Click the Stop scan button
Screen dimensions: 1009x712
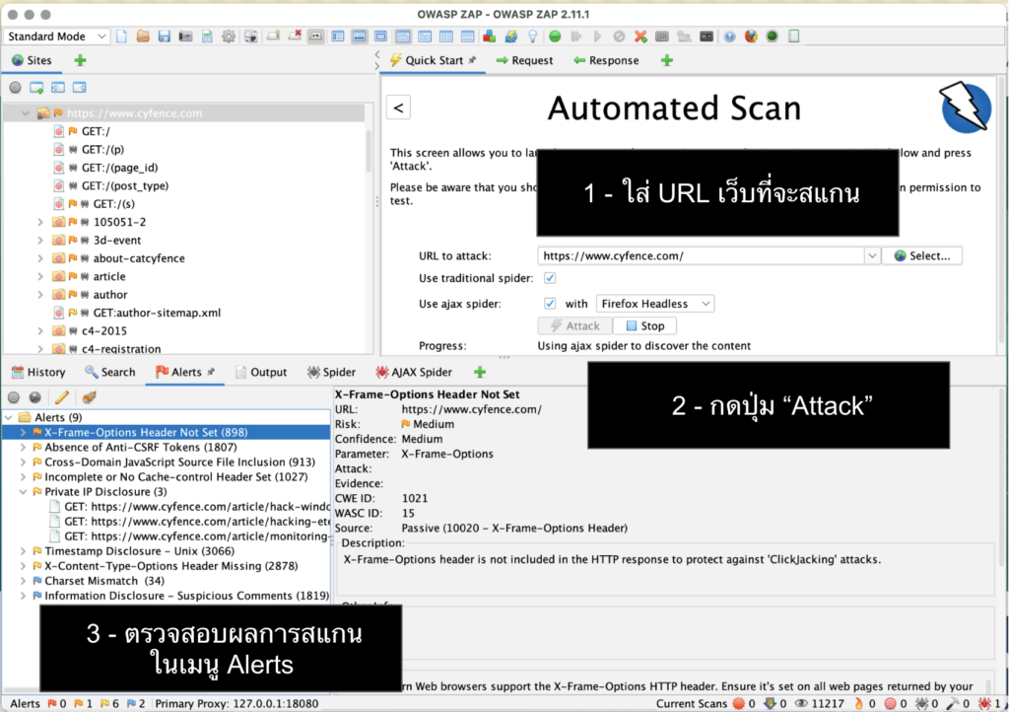(x=644, y=325)
